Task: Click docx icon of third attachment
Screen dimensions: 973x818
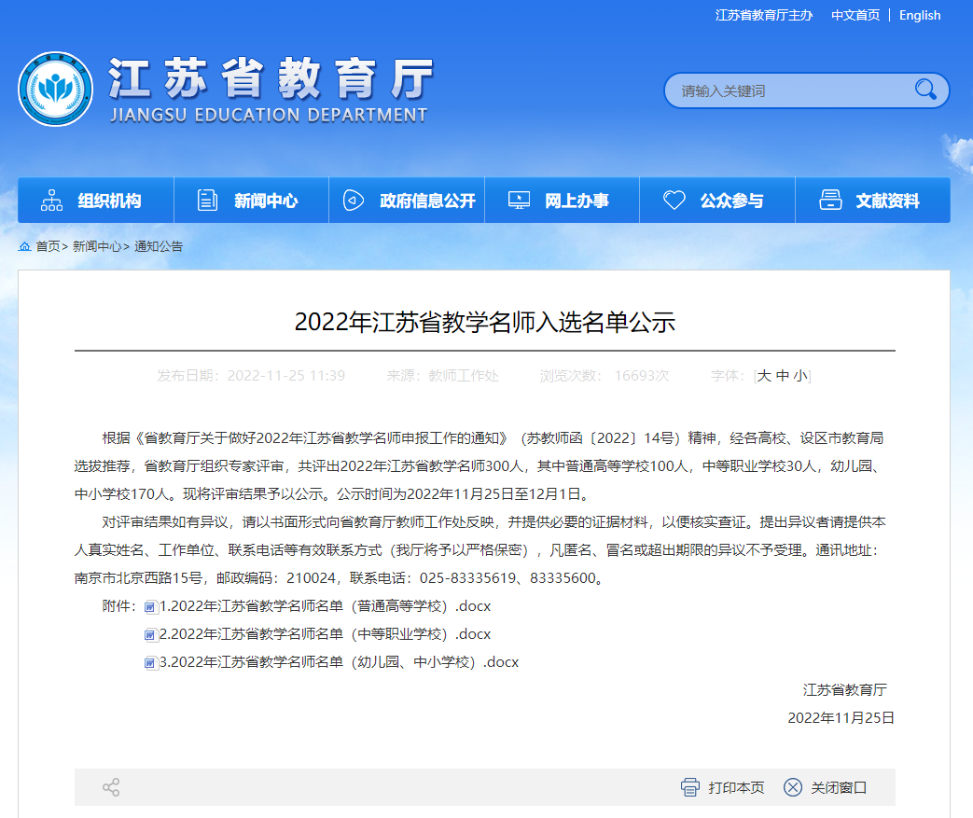Action: tap(150, 663)
